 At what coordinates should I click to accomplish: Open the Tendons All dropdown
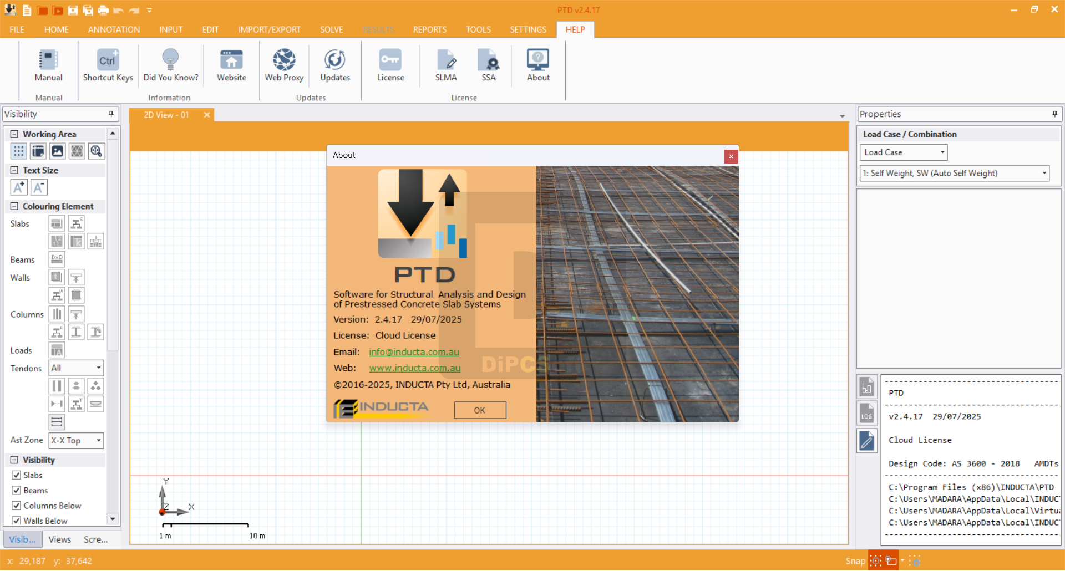coord(76,368)
